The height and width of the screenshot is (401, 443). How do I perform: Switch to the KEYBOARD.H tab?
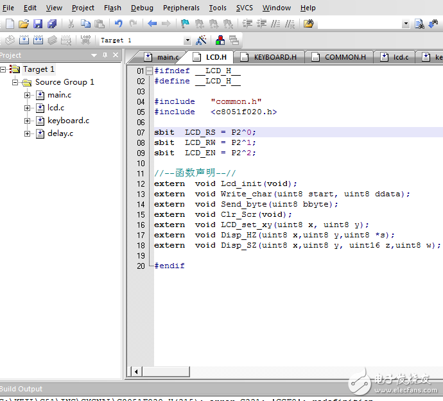click(275, 57)
